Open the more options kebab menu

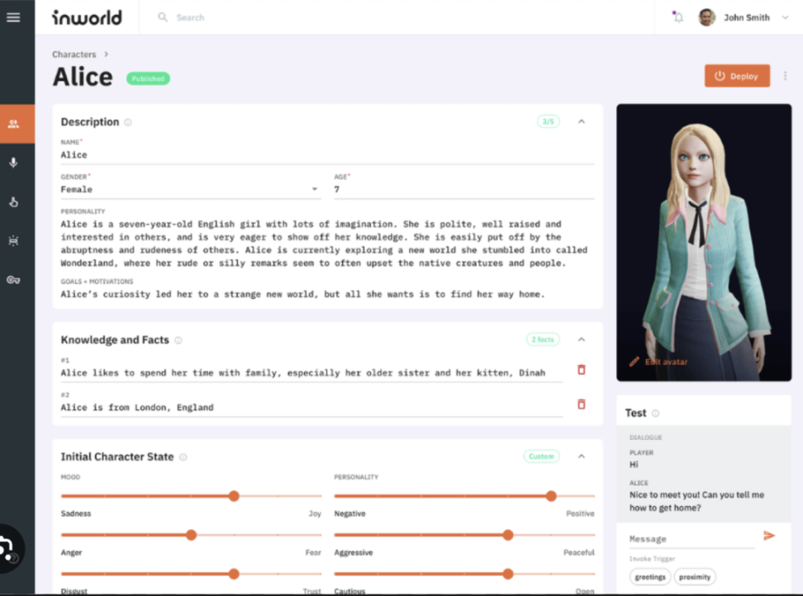(785, 76)
